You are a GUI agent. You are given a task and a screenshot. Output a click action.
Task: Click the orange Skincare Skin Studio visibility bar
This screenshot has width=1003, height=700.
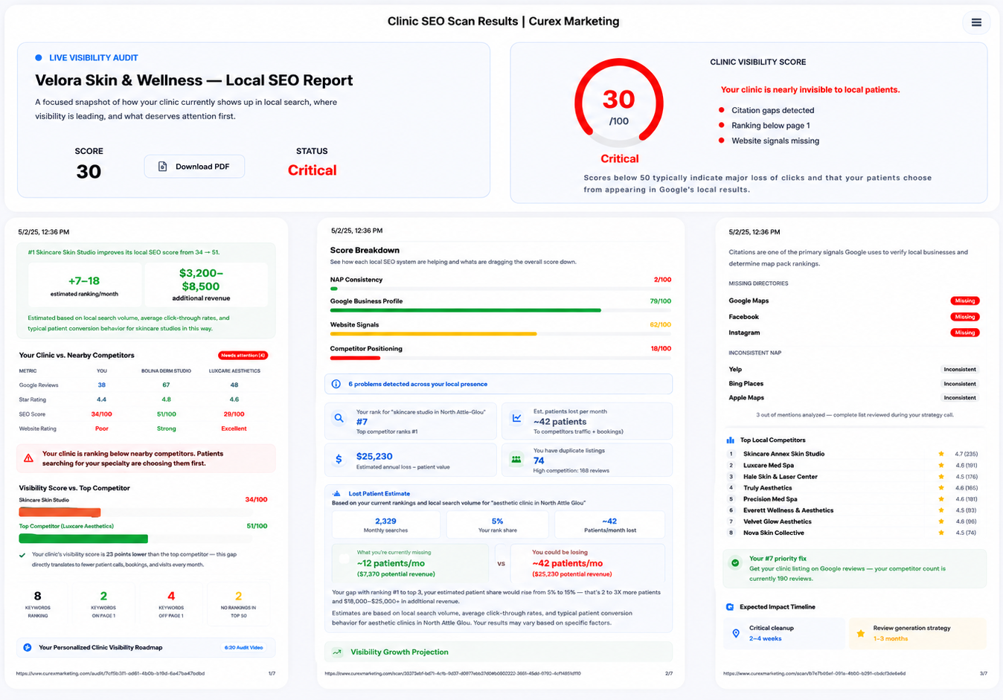[x=60, y=513]
